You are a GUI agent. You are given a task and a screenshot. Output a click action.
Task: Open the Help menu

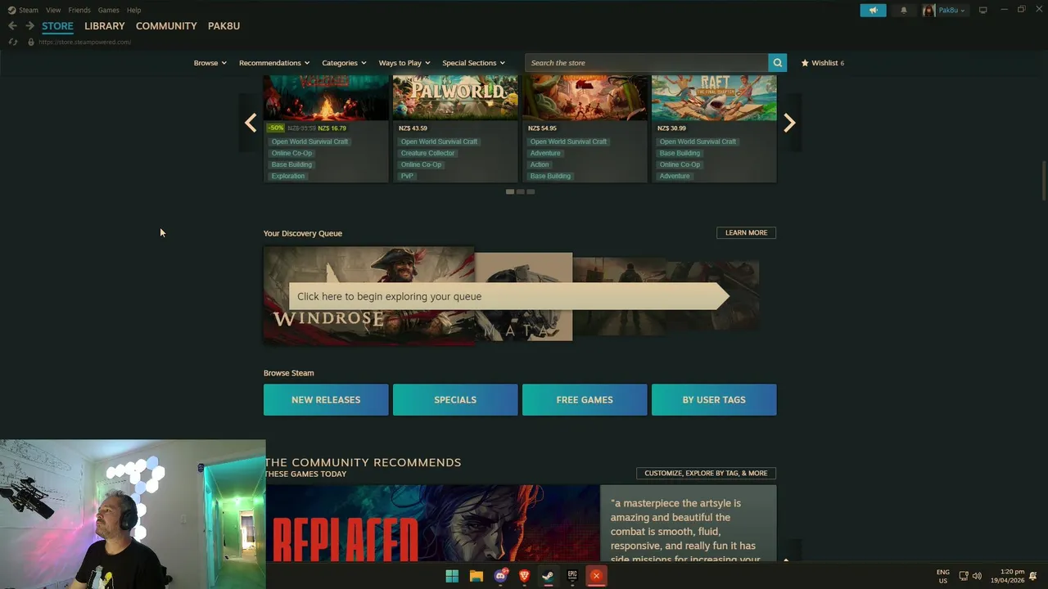click(133, 10)
